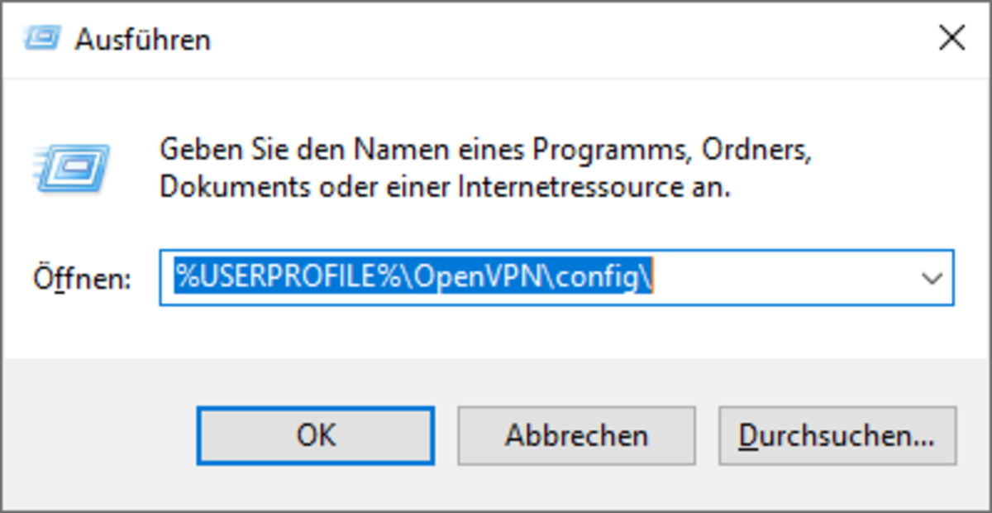Click the empty title bar area
The height and width of the screenshot is (513, 992).
[537, 38]
